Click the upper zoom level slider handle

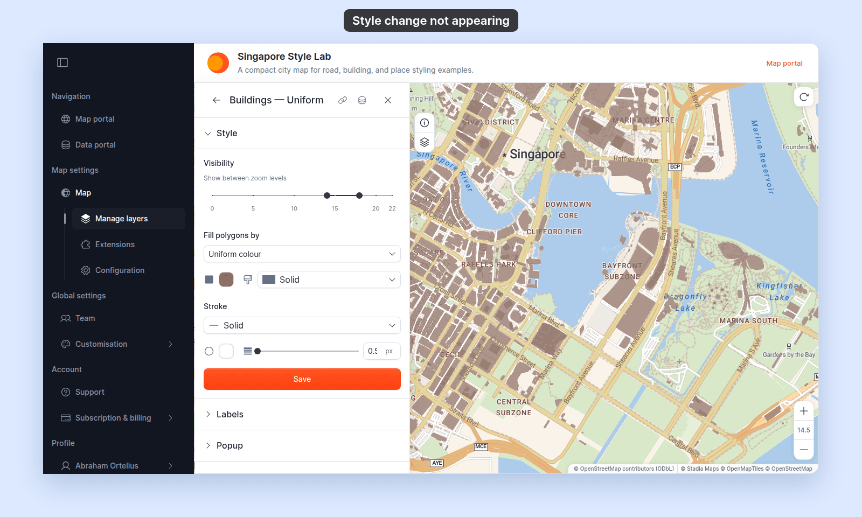click(x=359, y=195)
